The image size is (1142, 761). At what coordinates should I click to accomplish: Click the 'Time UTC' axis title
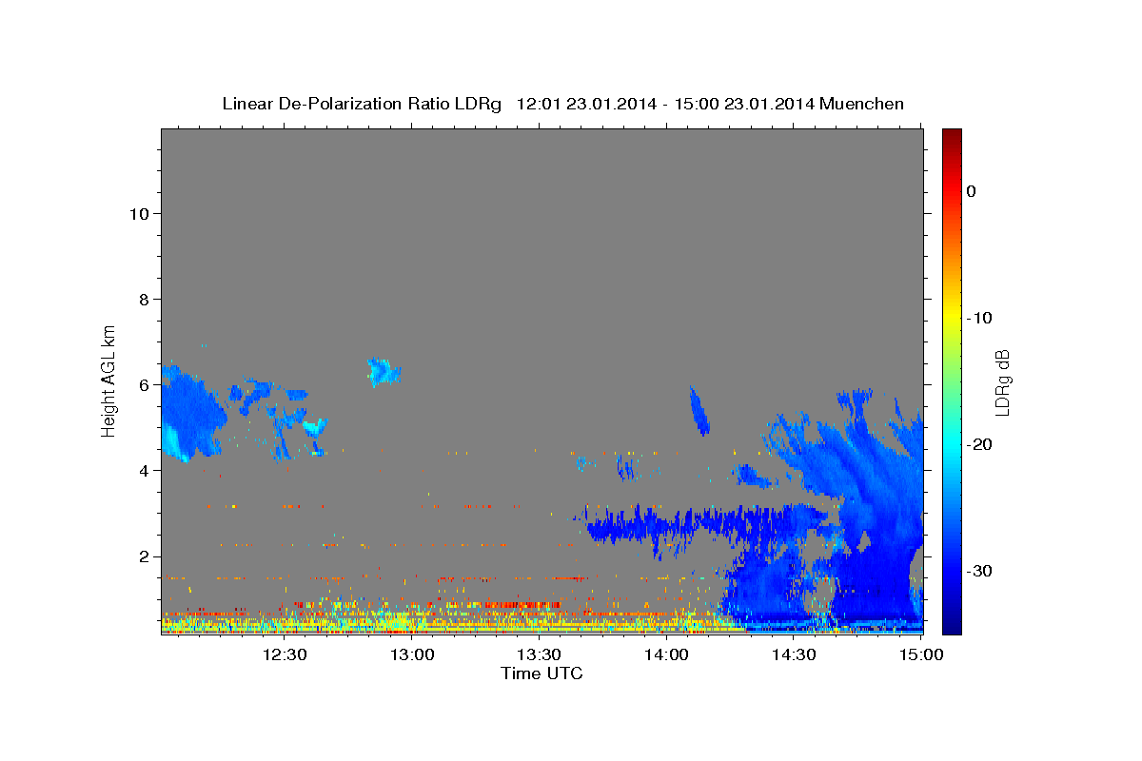pyautogui.click(x=541, y=673)
